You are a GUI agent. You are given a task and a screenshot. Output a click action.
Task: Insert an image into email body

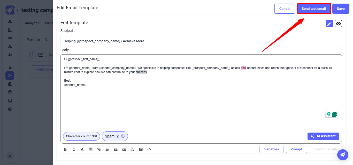click(141, 149)
